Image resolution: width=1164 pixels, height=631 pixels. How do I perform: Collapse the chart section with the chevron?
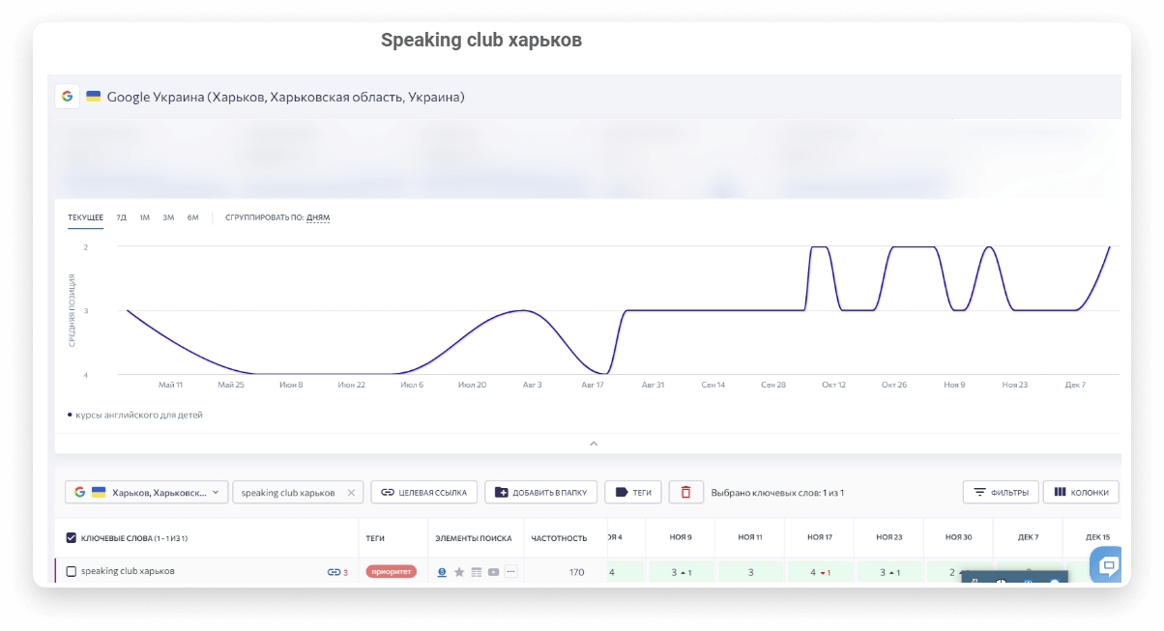coord(594,444)
